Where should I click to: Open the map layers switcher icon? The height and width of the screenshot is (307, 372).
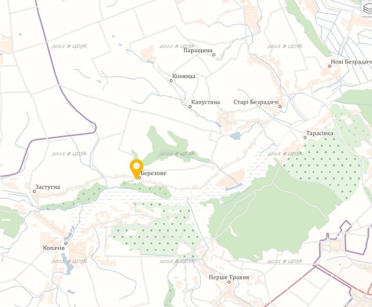pyautogui.click(x=367, y=8)
